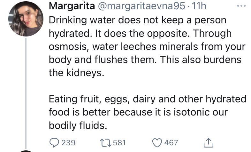Open the tweet via its first line about drinking water
This screenshot has height=152, width=251.
click(x=137, y=20)
